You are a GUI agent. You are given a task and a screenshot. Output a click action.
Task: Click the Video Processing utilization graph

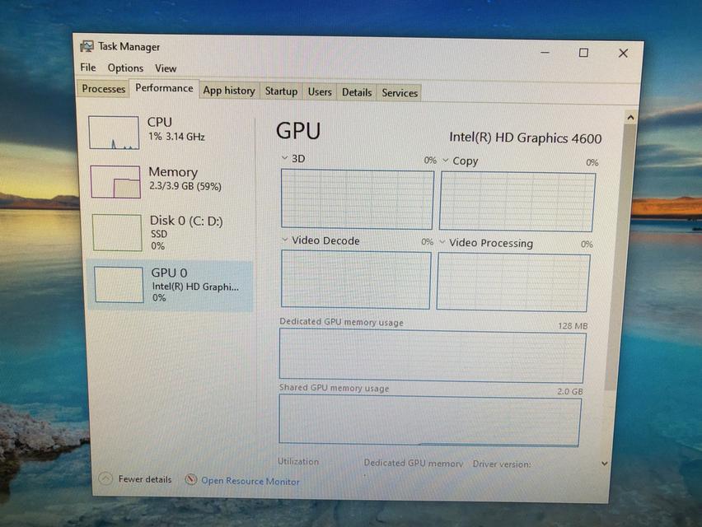coord(513,282)
